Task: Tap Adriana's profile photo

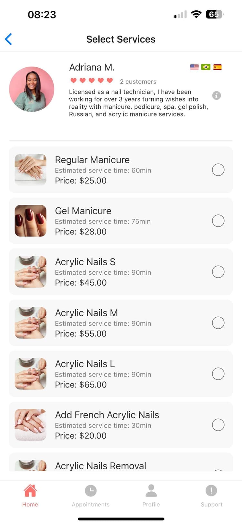Action: (x=32, y=89)
